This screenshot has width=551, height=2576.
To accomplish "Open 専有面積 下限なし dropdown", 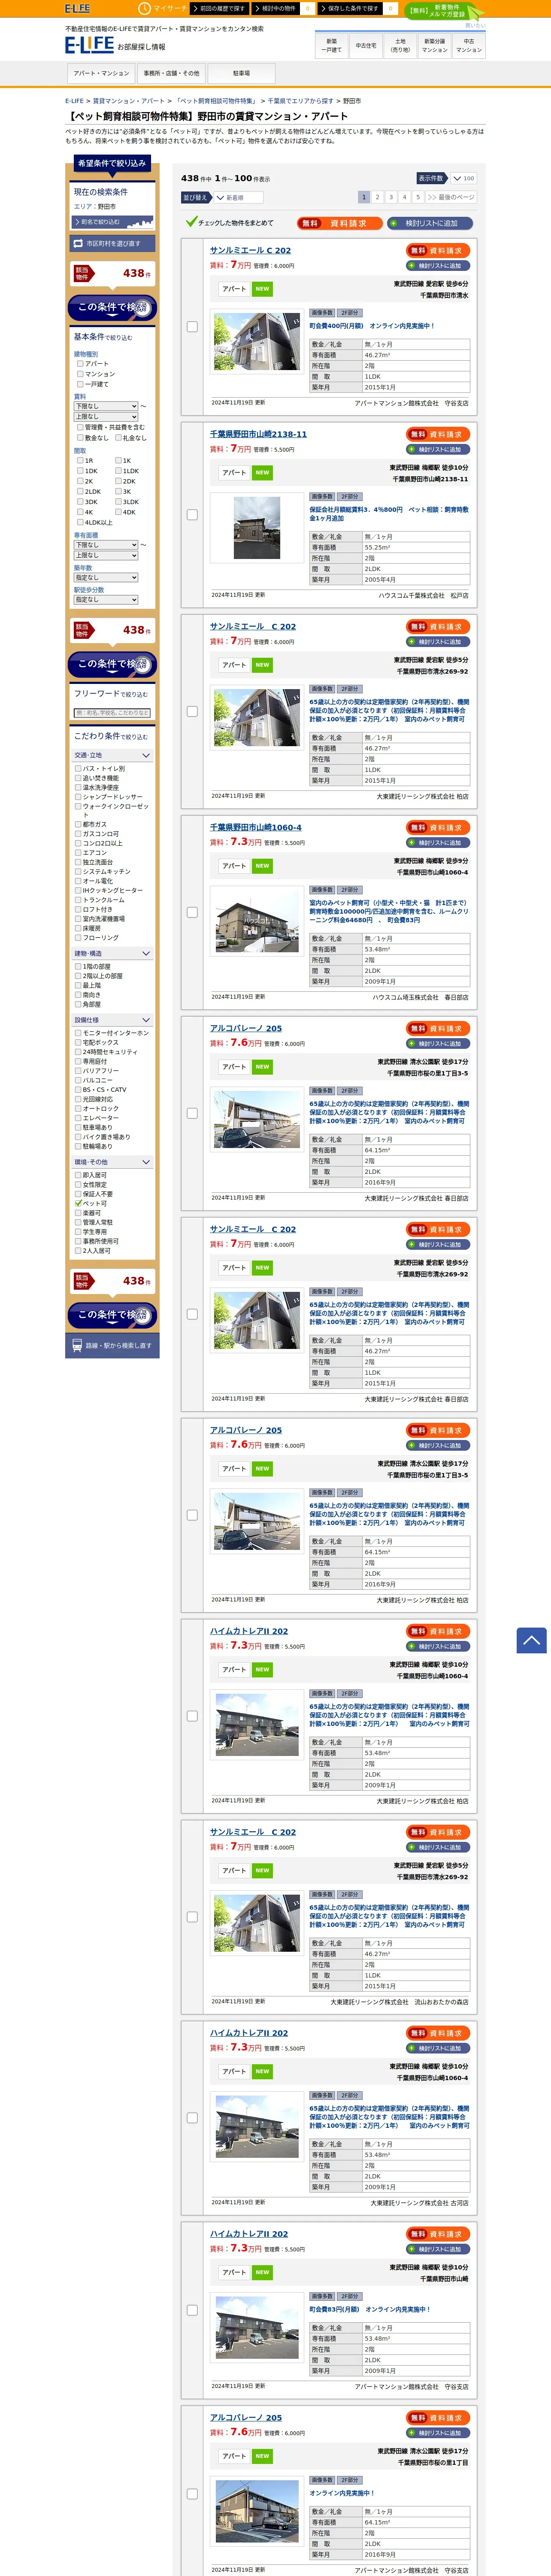I will [x=106, y=545].
